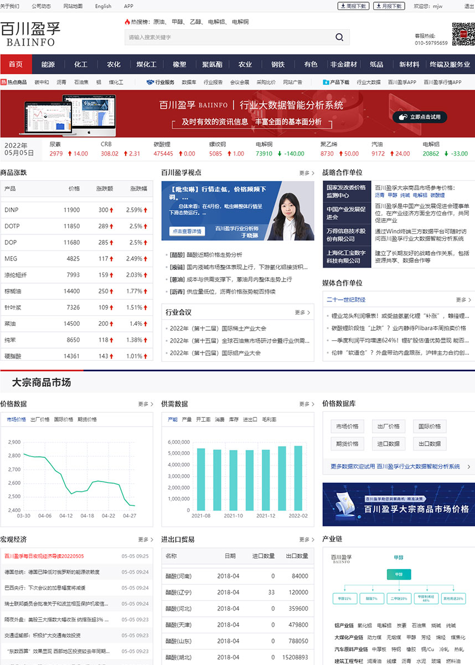Click the 行业服务 handshake icon
Screen dimensions: 475x665
(150, 82)
